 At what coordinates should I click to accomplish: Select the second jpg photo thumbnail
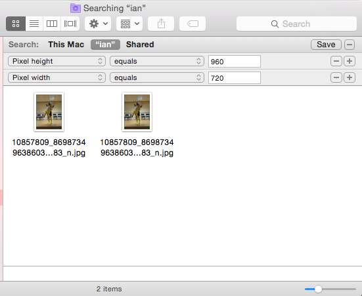click(137, 112)
